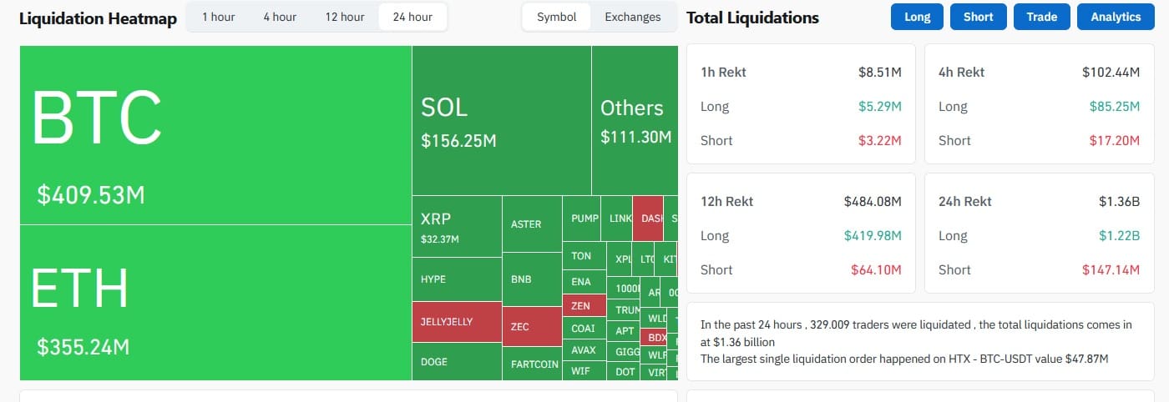
Task: Select the 1 hour timeframe tab
Action: [x=218, y=17]
